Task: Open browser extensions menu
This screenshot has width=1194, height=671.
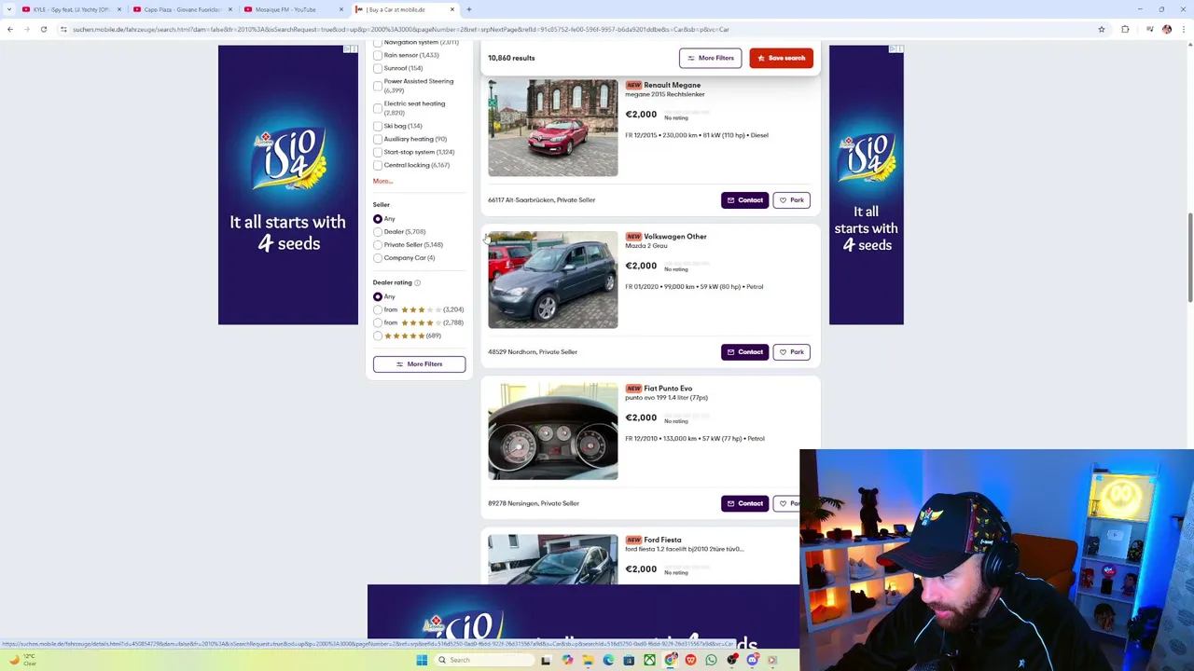Action: (x=1125, y=29)
